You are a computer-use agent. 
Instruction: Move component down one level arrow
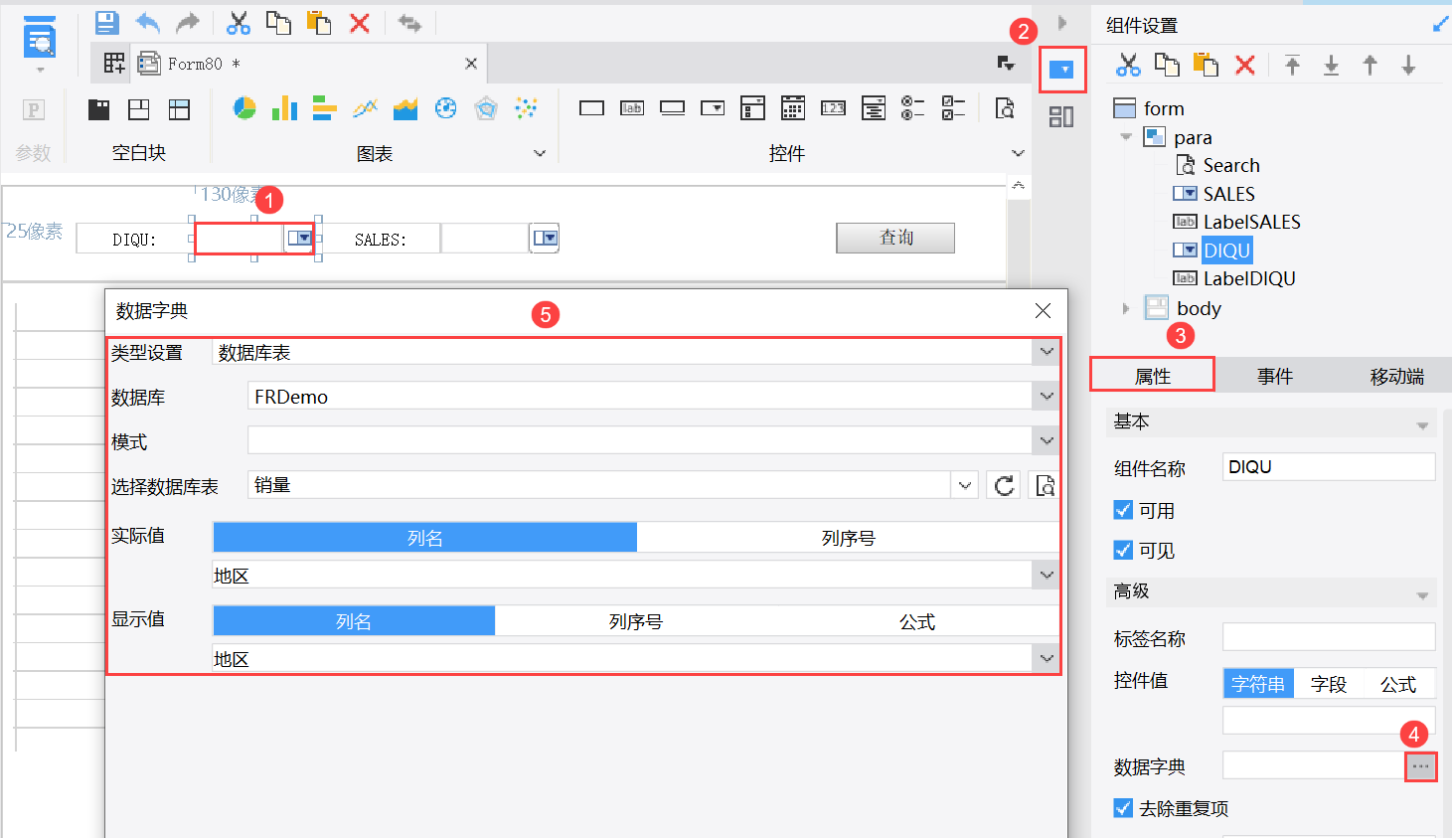(1409, 66)
